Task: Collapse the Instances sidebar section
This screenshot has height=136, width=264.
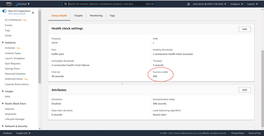Action: coord(3,43)
